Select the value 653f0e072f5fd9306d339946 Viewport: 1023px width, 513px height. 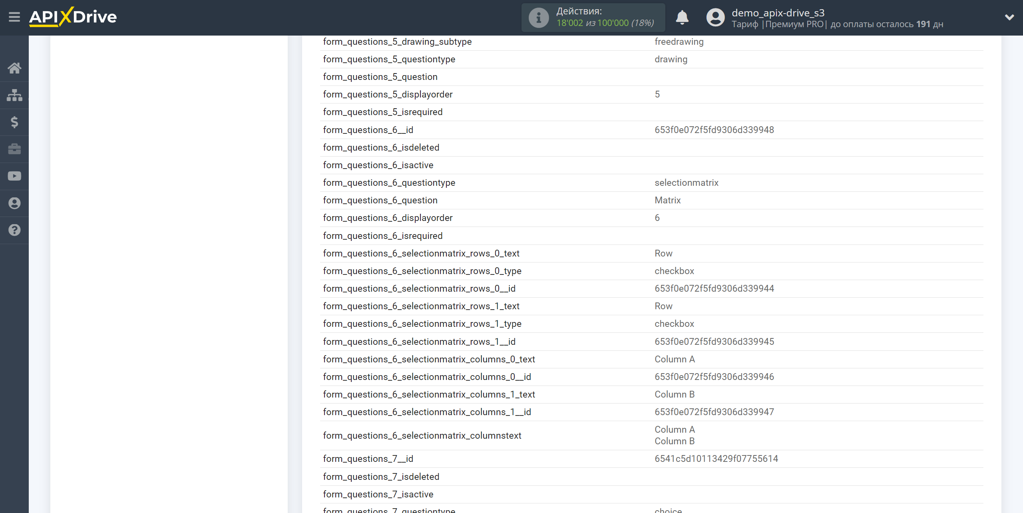coord(714,377)
